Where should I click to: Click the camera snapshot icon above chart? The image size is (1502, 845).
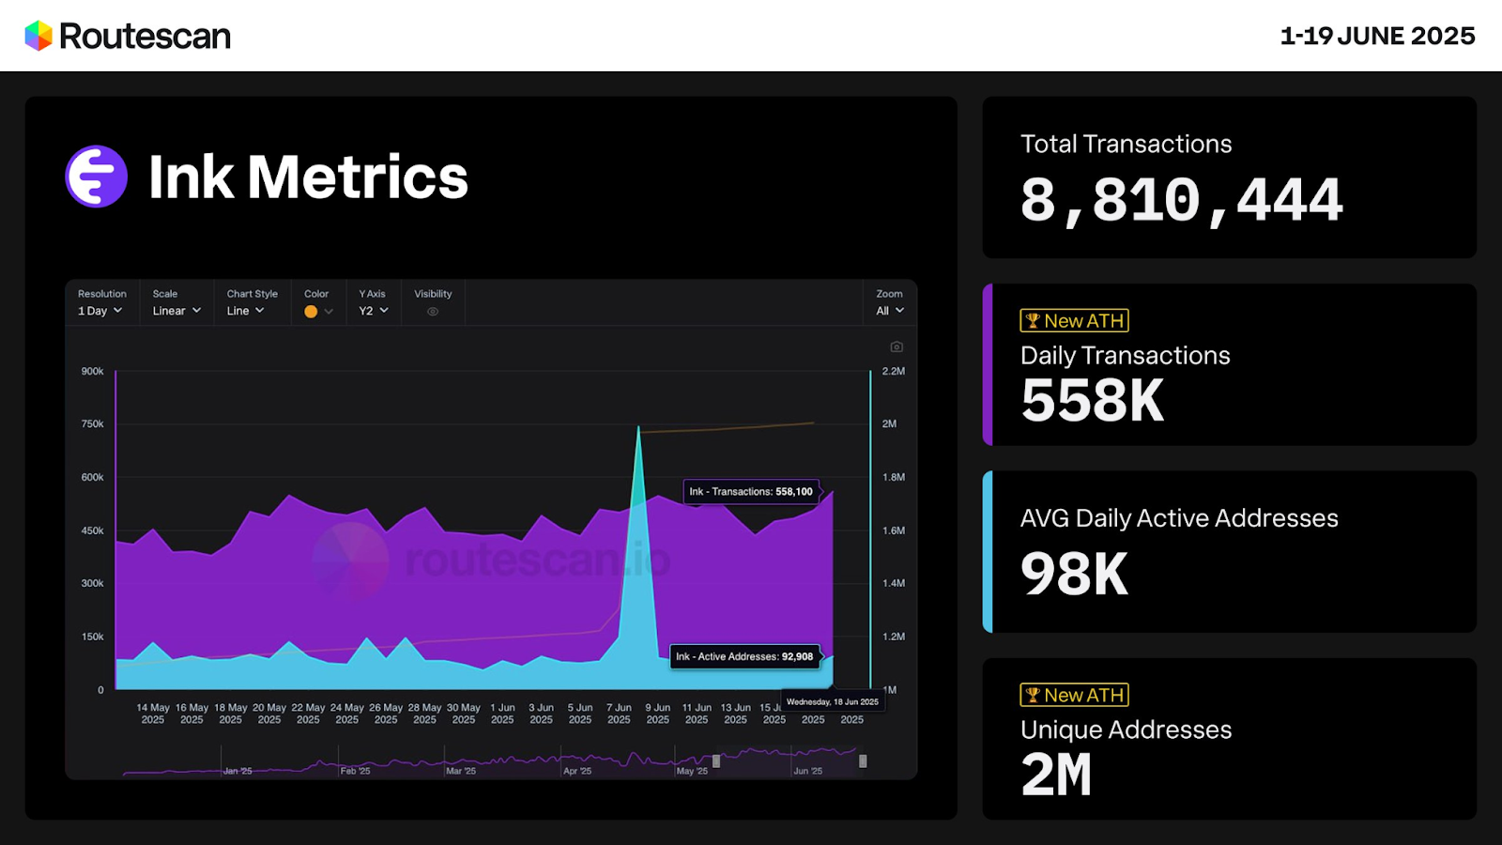pos(897,346)
